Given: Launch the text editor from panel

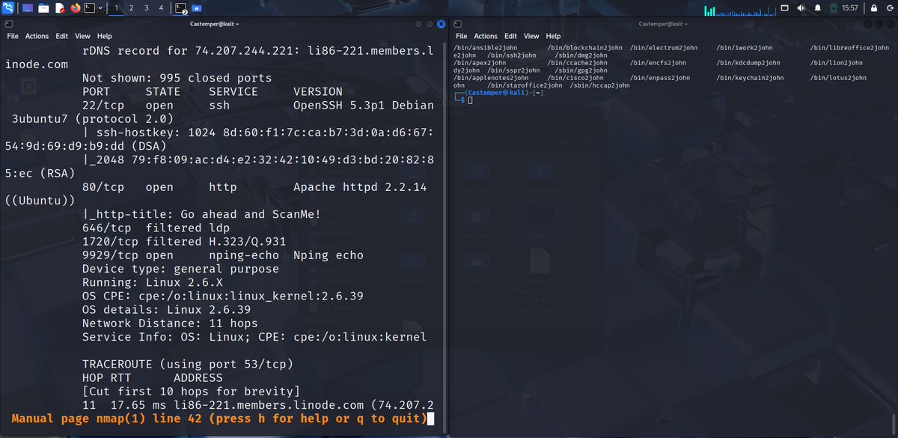Looking at the screenshot, I should point(60,8).
